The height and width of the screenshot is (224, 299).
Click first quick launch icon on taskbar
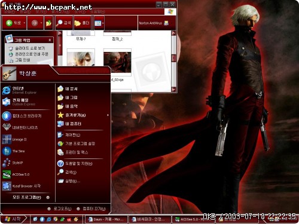pyautogui.click(x=35, y=219)
